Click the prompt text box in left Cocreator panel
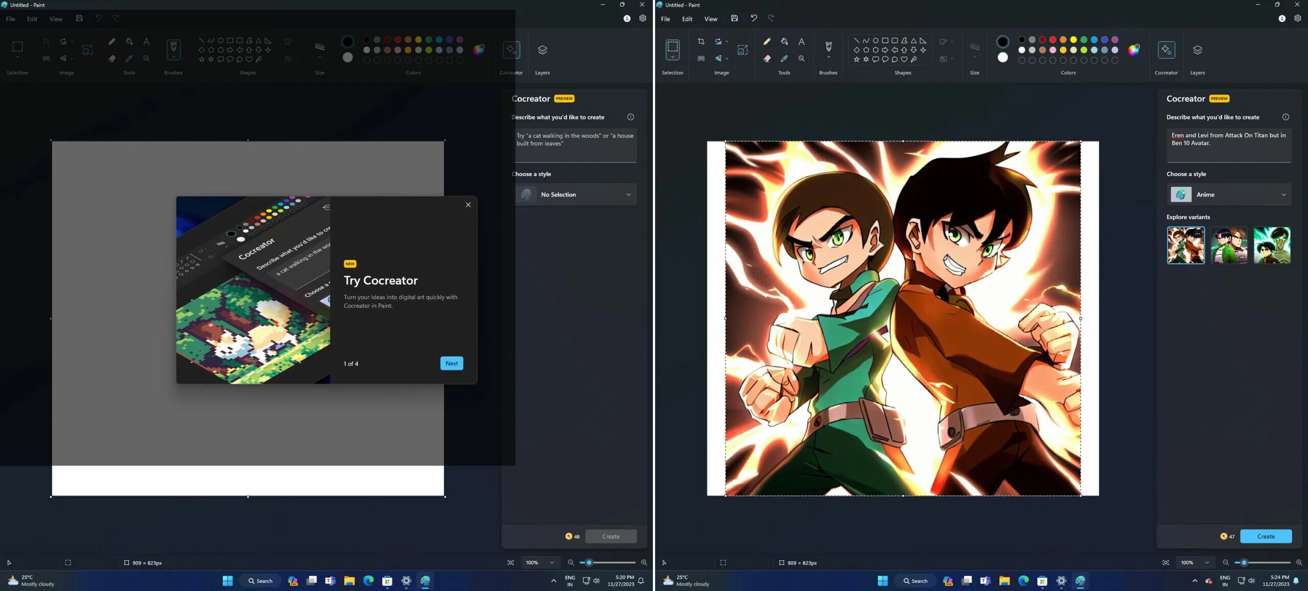This screenshot has height=591, width=1308. [574, 145]
